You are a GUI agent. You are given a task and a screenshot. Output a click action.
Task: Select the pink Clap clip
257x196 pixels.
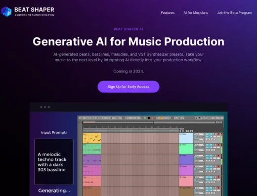click(92, 181)
